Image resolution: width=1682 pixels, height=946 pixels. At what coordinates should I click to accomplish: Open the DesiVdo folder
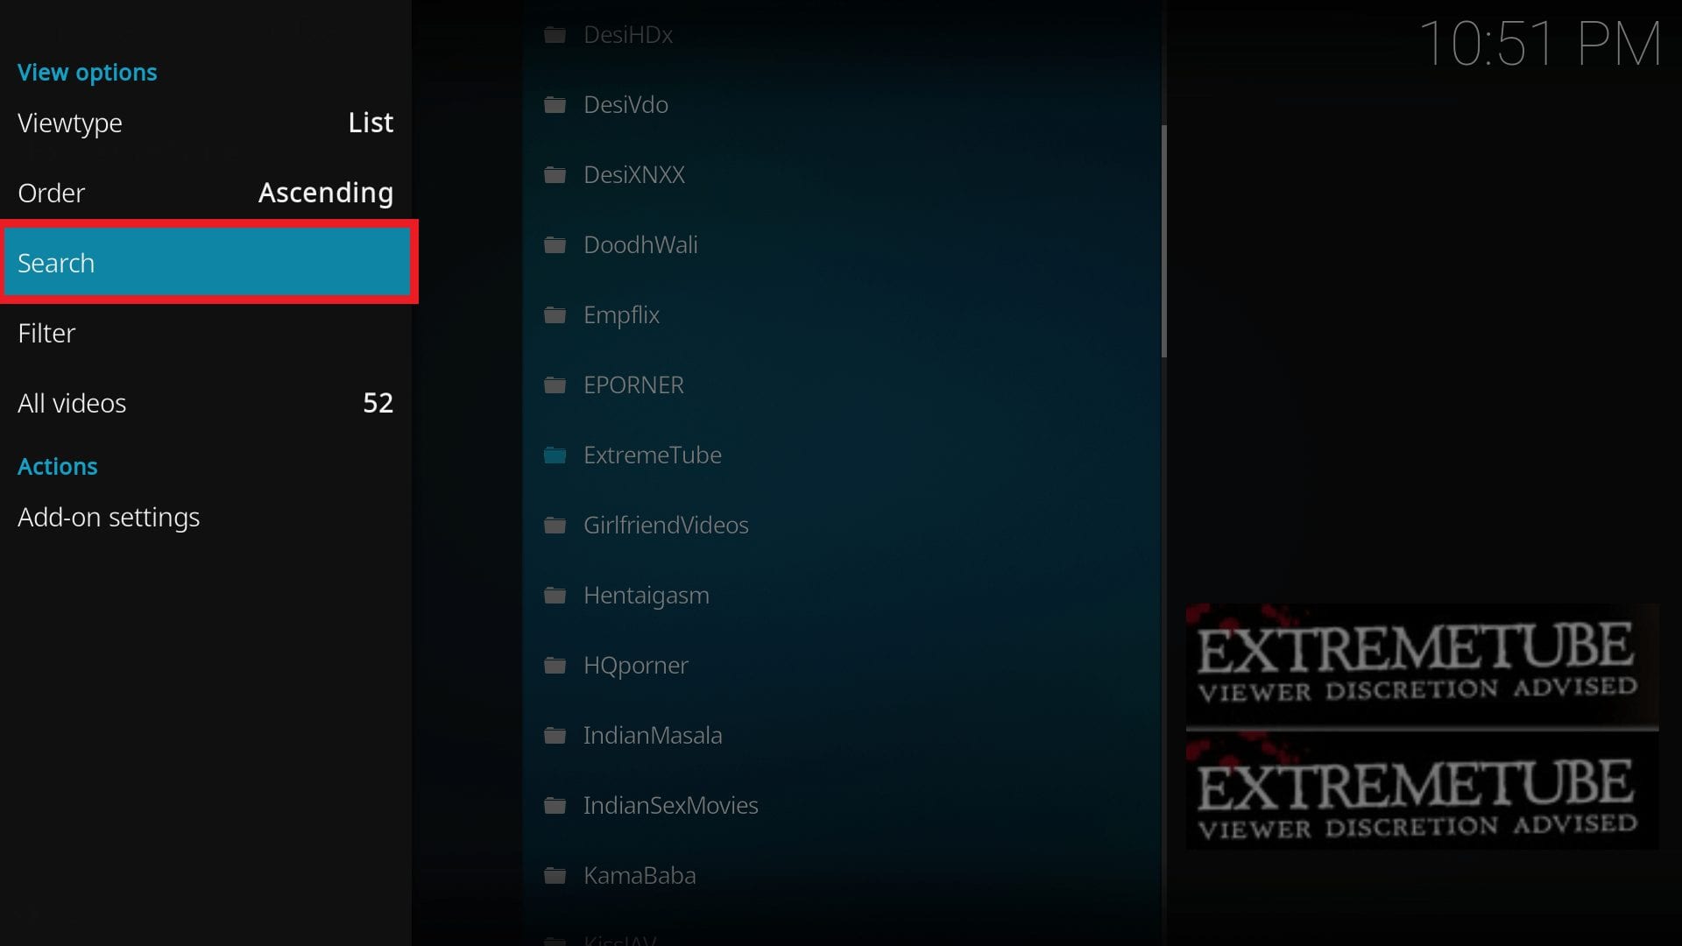624,104
